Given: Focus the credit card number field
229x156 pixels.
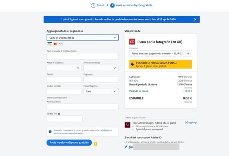Looking at the screenshot, I should [x=83, y=56].
